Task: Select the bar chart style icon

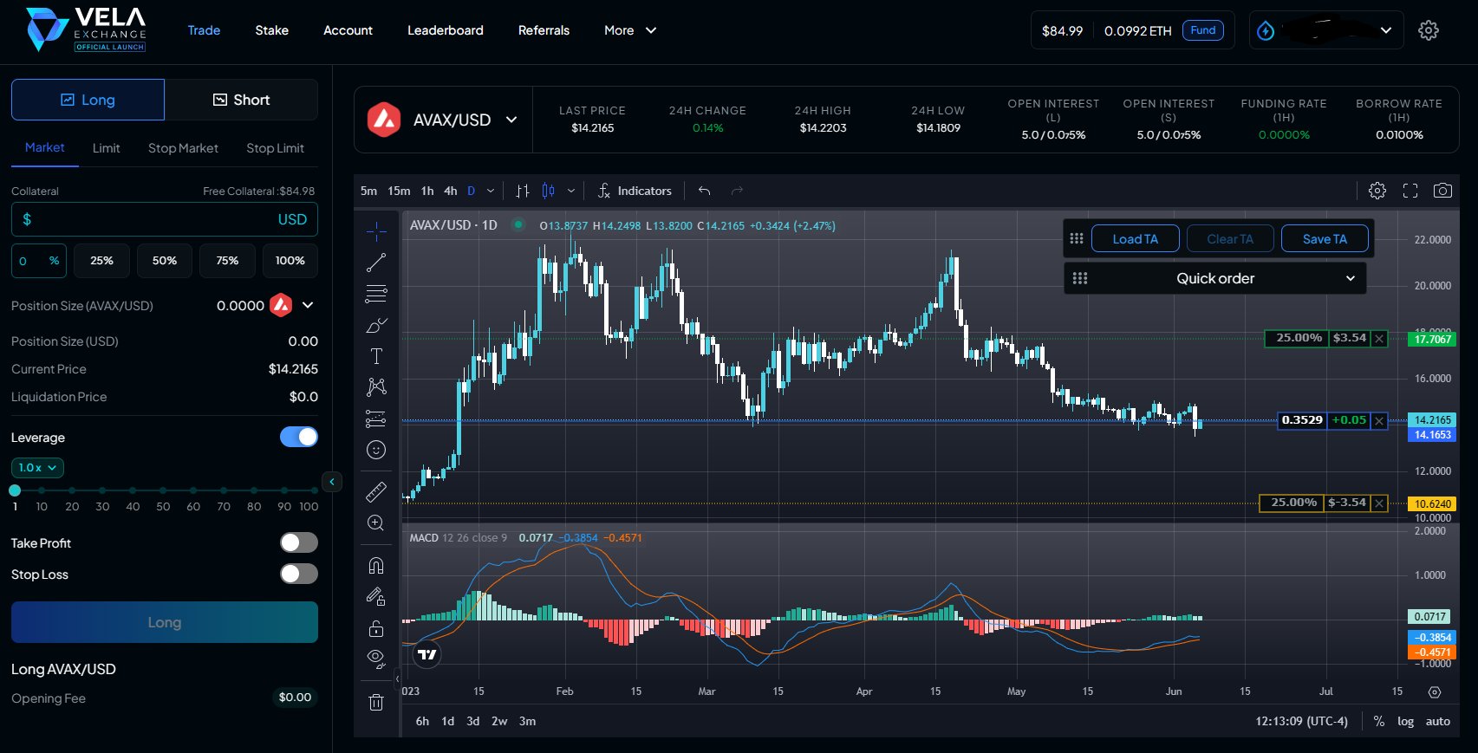Action: (x=523, y=191)
